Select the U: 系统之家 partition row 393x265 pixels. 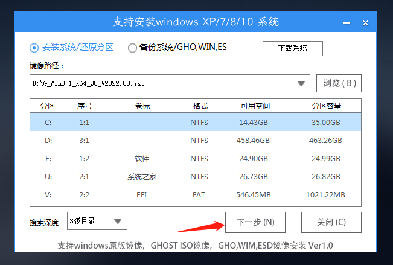[x=195, y=177]
